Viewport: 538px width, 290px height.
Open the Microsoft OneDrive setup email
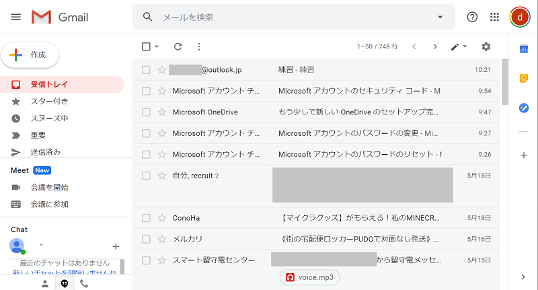coord(316,112)
